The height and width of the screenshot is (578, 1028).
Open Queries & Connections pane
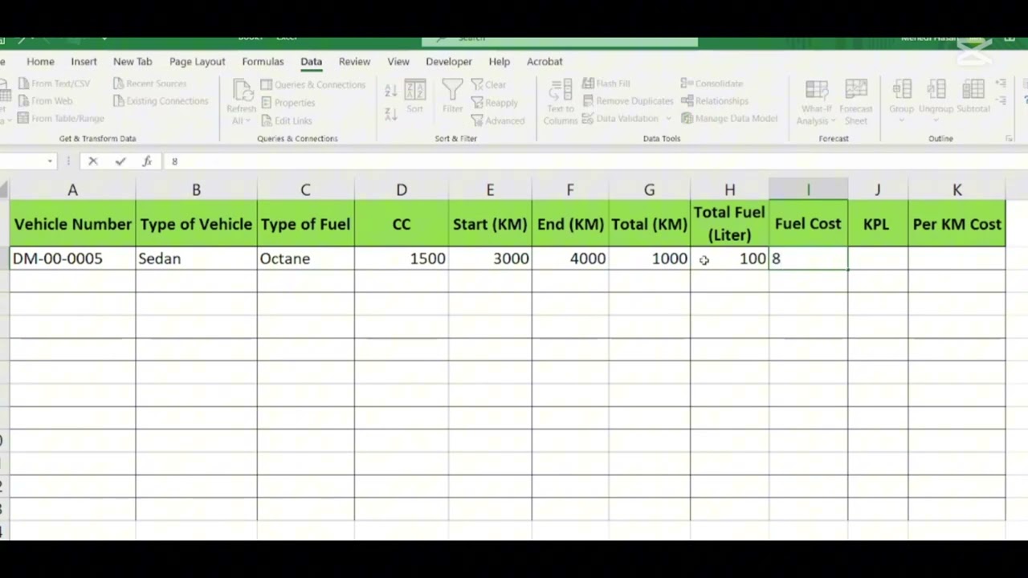coord(312,84)
